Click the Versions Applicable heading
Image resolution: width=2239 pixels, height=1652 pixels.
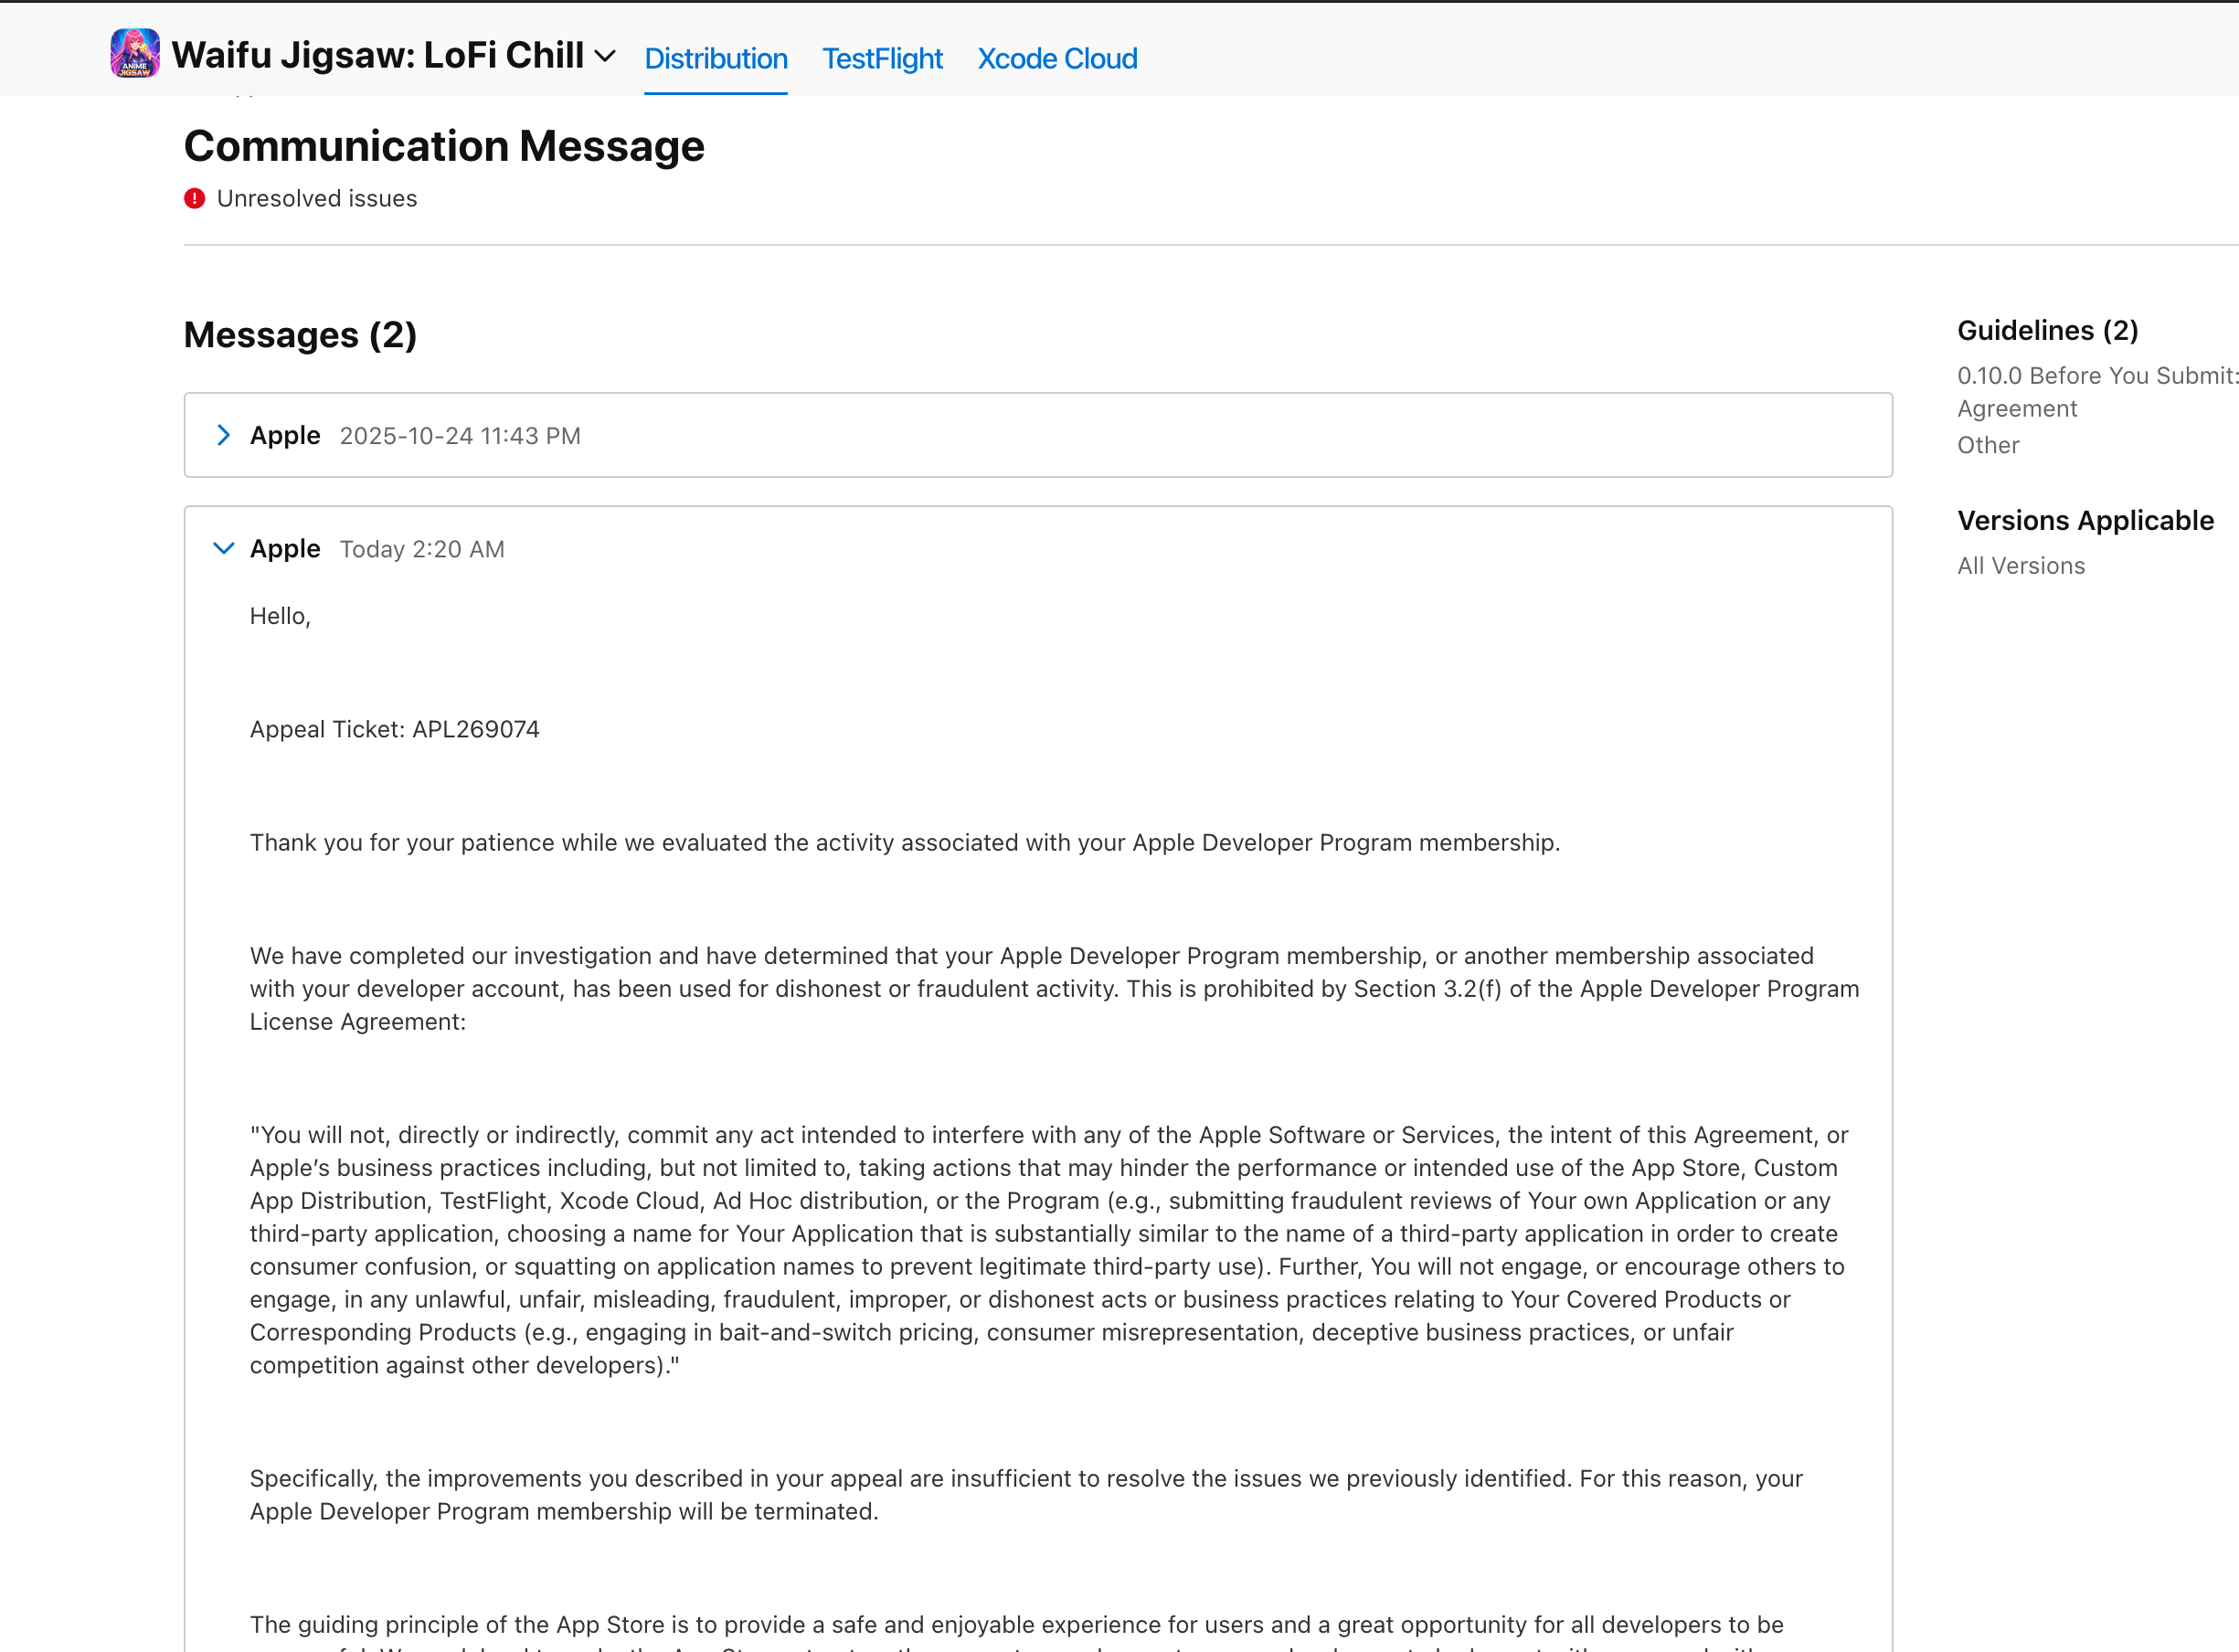point(2085,521)
